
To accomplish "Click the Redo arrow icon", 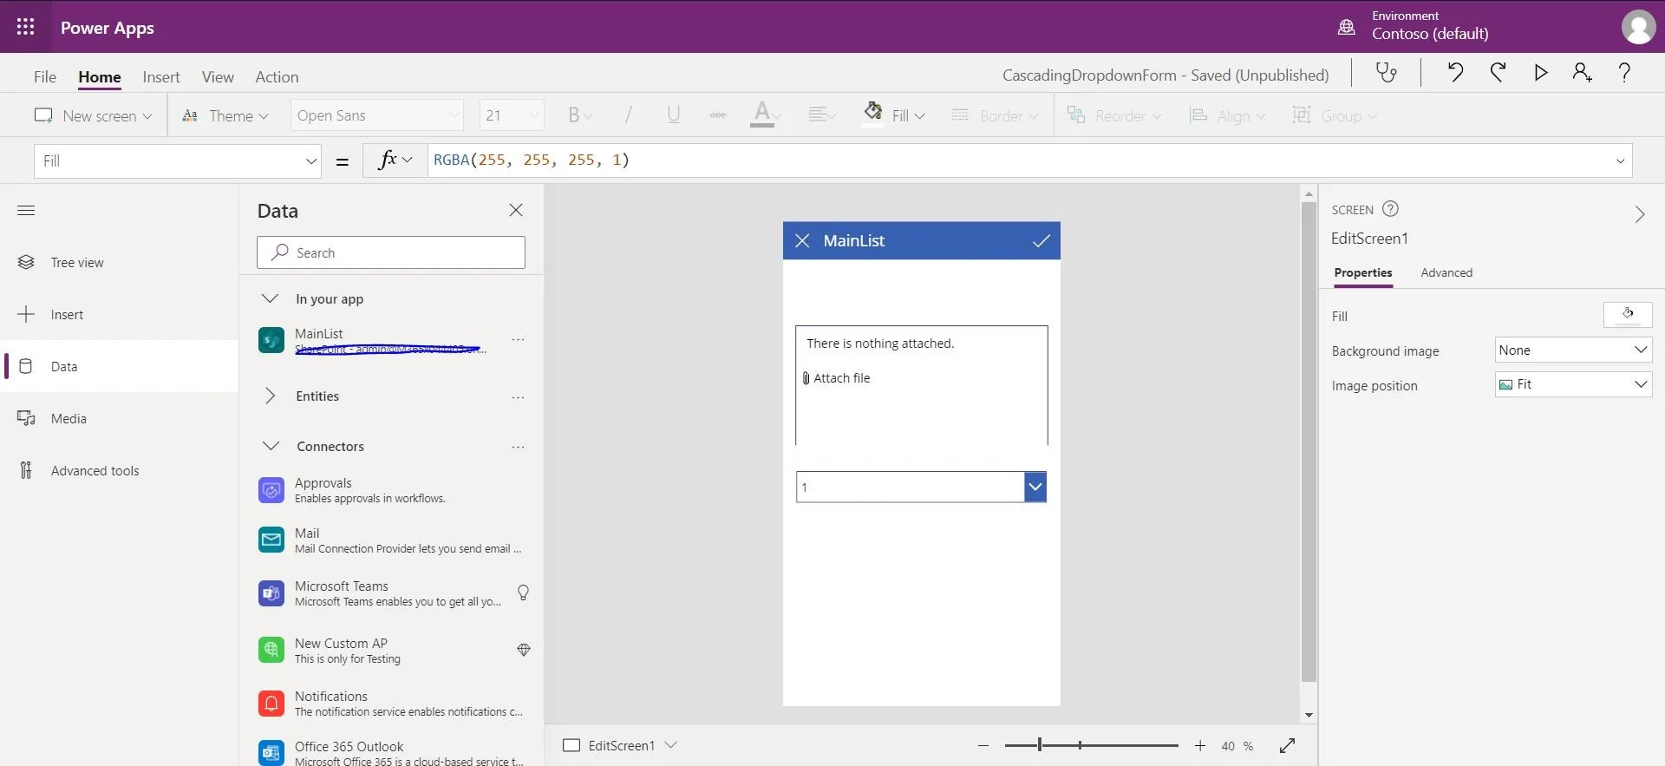I will (x=1498, y=73).
